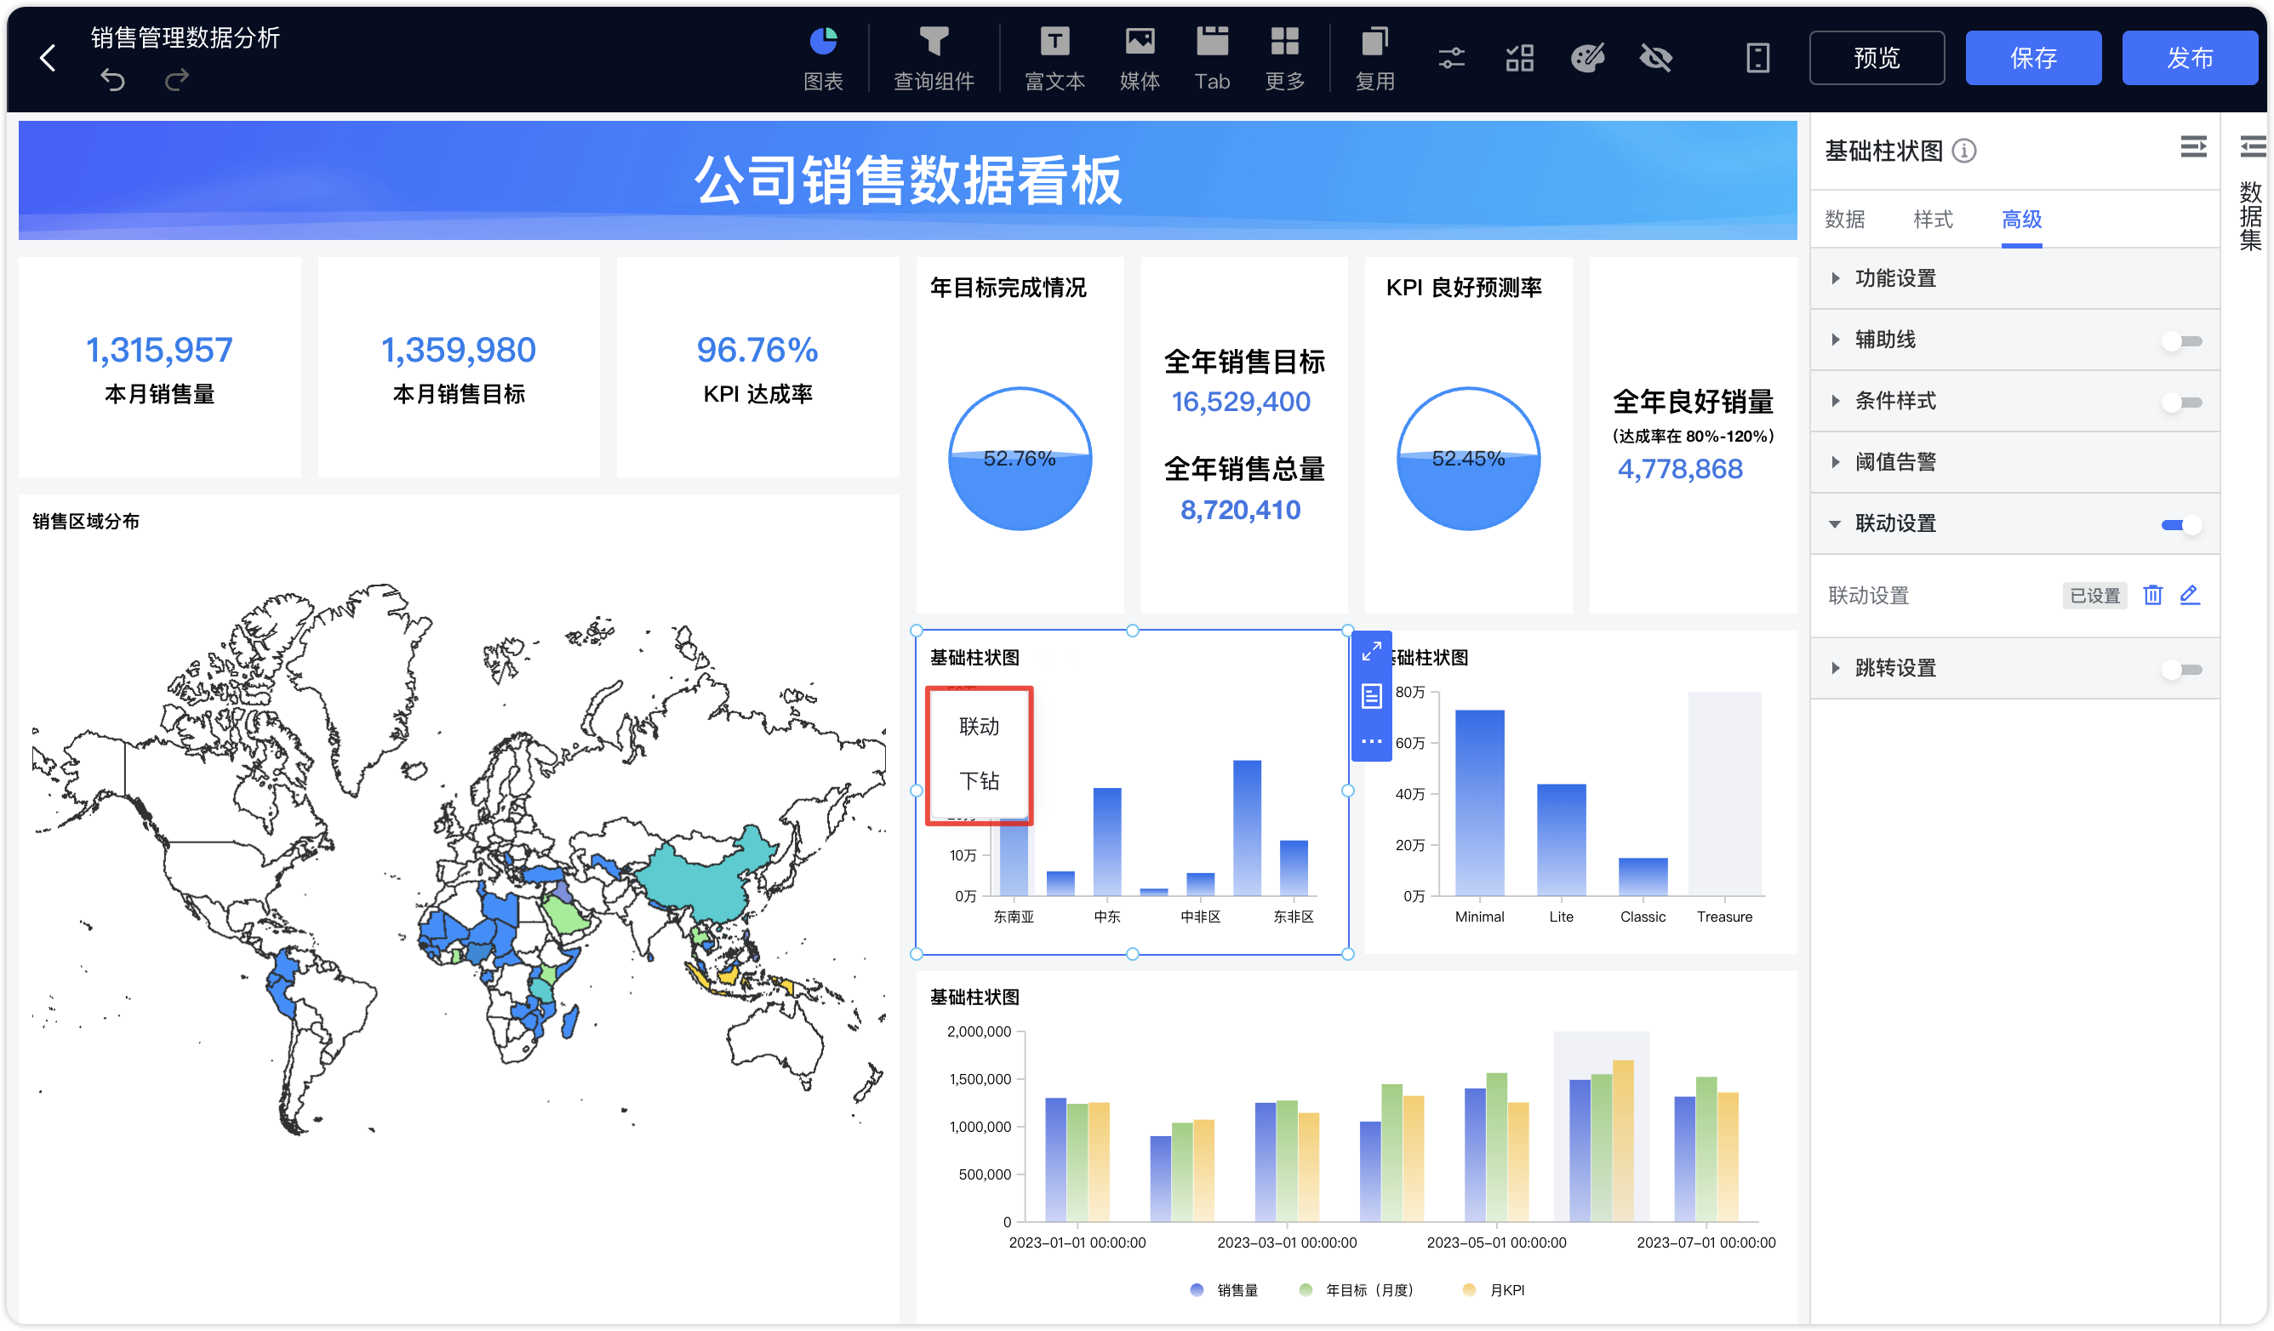Click the 复用 reuse icon
Screen dimensions: 2274x1331
(1374, 58)
